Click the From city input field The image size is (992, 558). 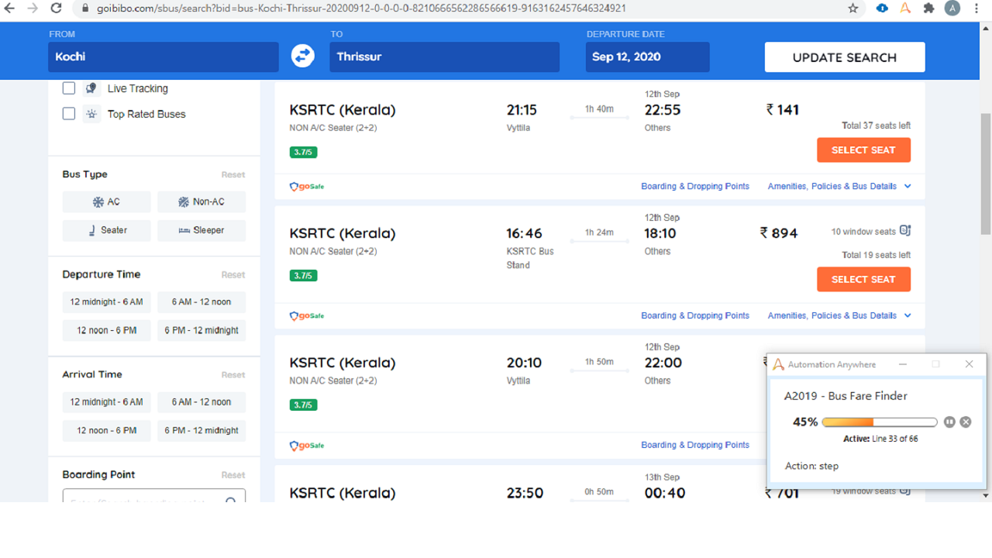(x=163, y=57)
